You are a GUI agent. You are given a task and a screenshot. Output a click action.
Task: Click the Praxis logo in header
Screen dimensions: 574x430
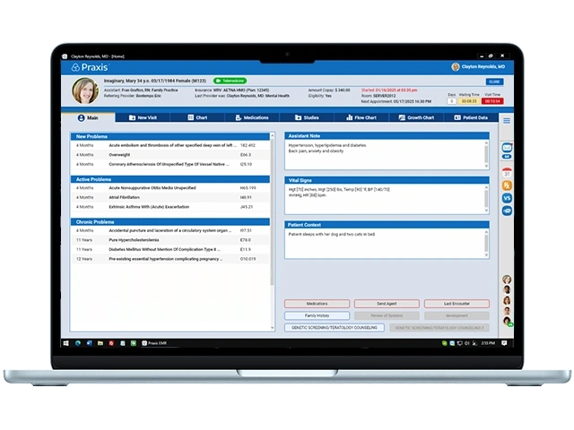[88, 67]
